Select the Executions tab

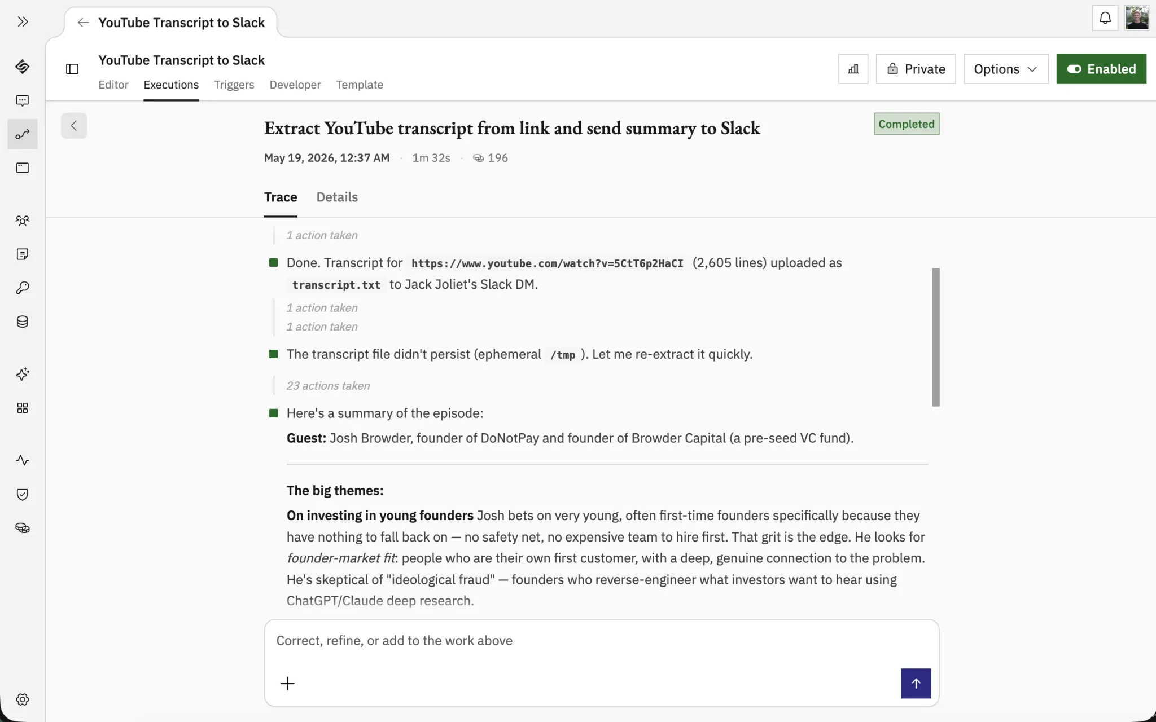tap(171, 85)
